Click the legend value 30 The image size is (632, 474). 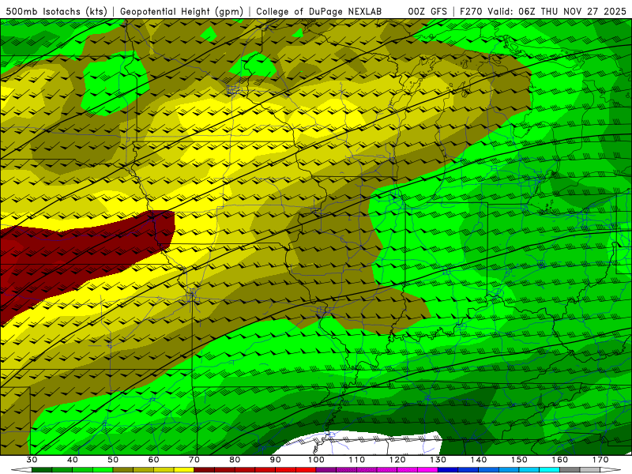pyautogui.click(x=32, y=460)
